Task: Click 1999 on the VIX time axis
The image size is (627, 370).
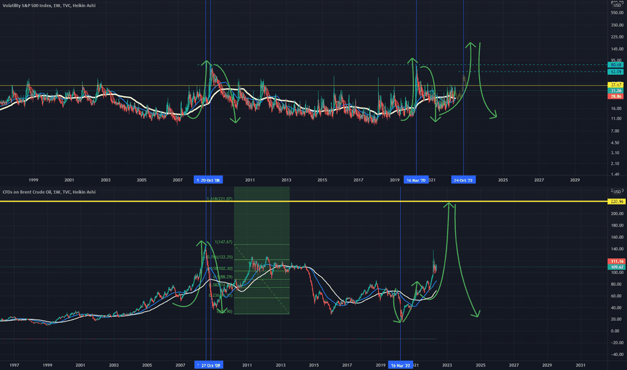Action: [x=33, y=180]
